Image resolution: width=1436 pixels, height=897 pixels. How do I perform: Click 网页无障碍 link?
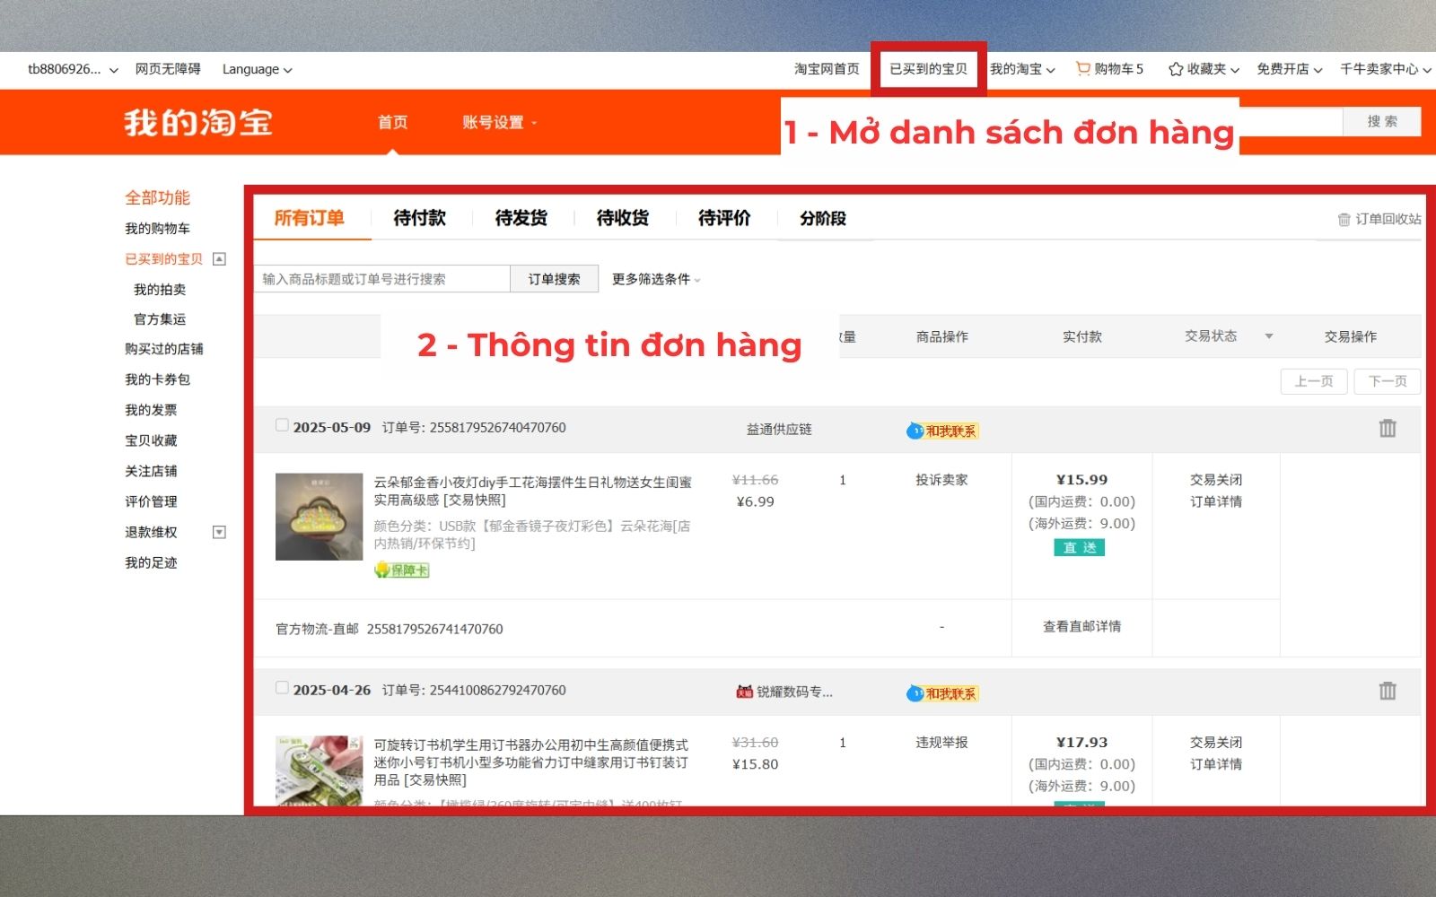(x=168, y=69)
